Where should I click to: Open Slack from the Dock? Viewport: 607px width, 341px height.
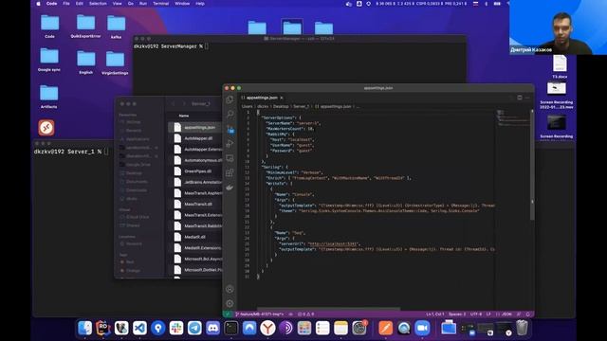pyautogui.click(x=176, y=328)
